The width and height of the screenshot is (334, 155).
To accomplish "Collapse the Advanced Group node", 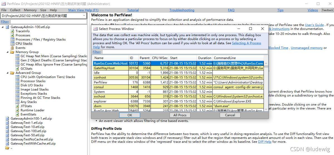I will [8, 73].
